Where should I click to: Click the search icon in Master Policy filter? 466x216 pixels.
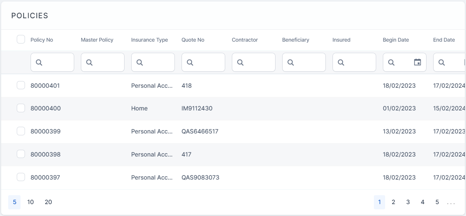pos(89,62)
